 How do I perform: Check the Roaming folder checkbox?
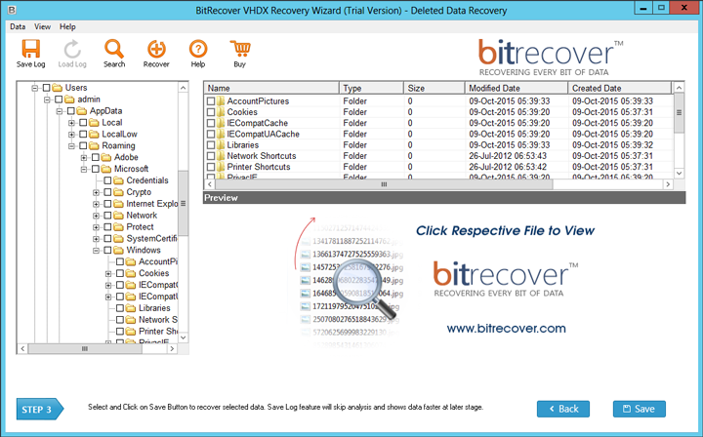(x=83, y=146)
